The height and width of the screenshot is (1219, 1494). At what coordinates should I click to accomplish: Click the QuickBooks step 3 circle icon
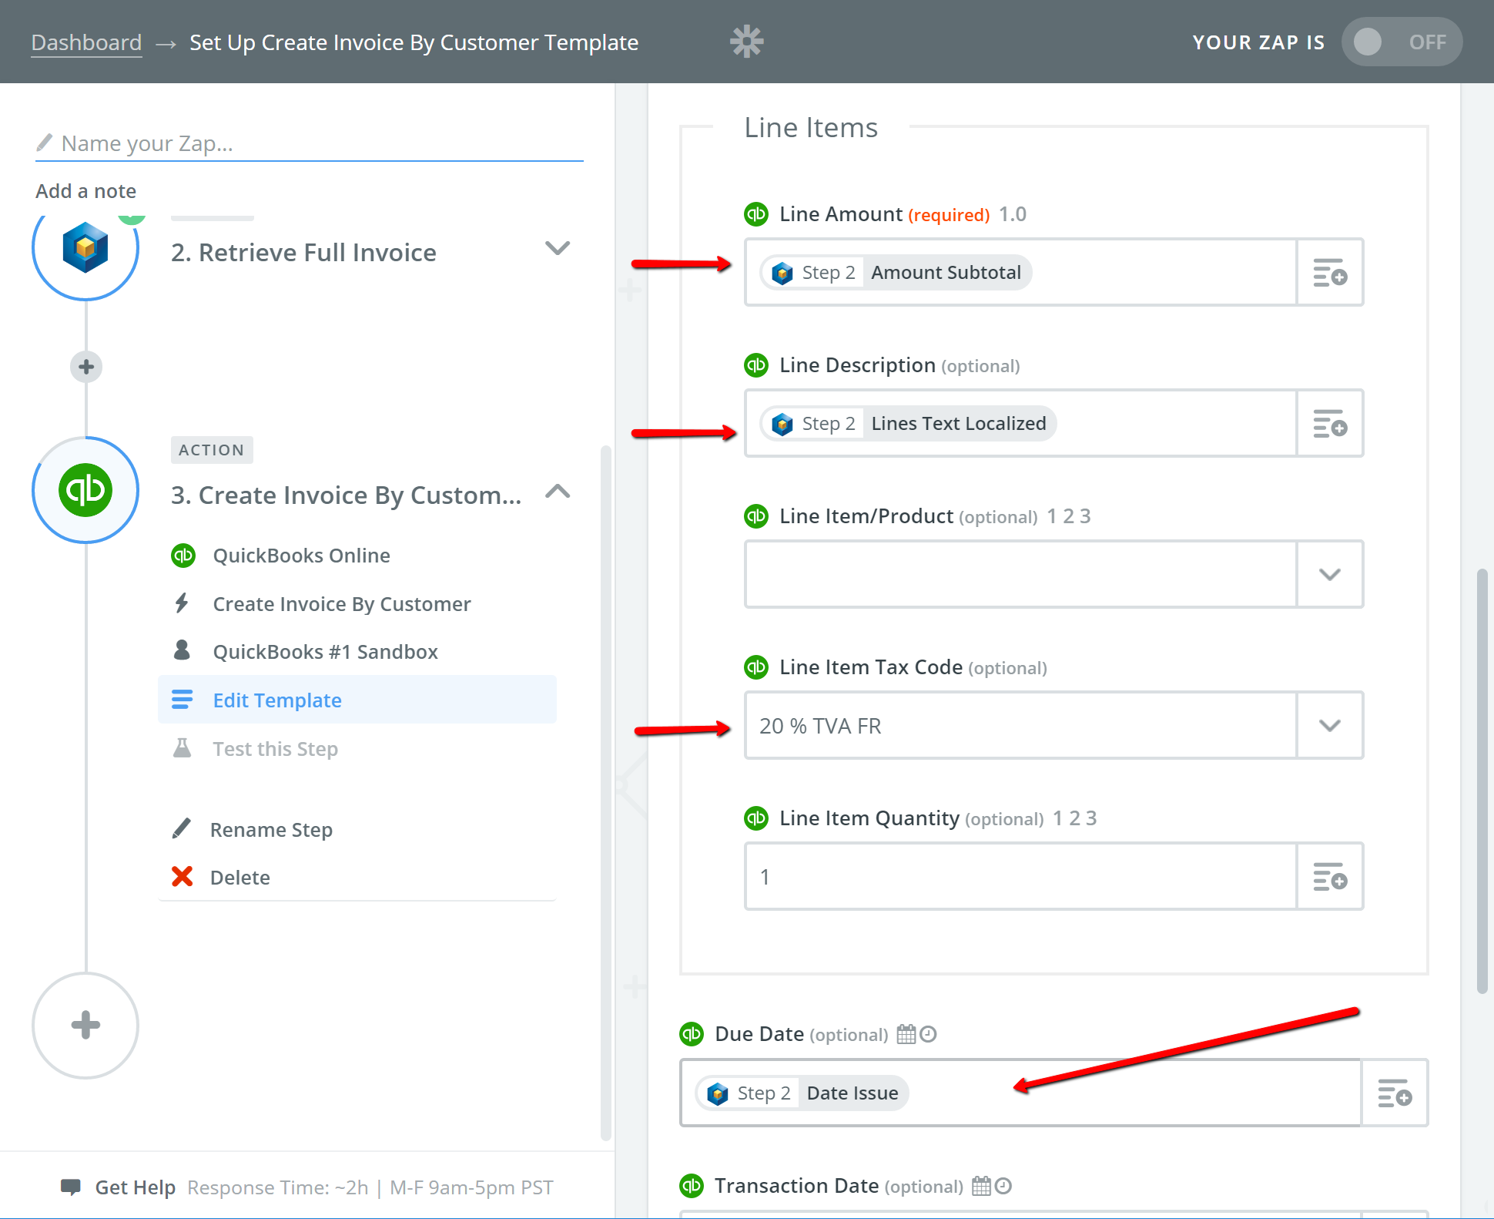tap(85, 490)
